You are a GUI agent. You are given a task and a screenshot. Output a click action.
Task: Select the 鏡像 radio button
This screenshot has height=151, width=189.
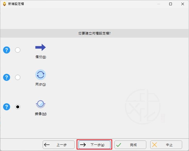click(x=18, y=107)
